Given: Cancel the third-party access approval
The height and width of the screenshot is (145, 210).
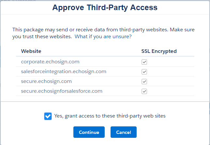Looking at the screenshot, I should (124, 132).
